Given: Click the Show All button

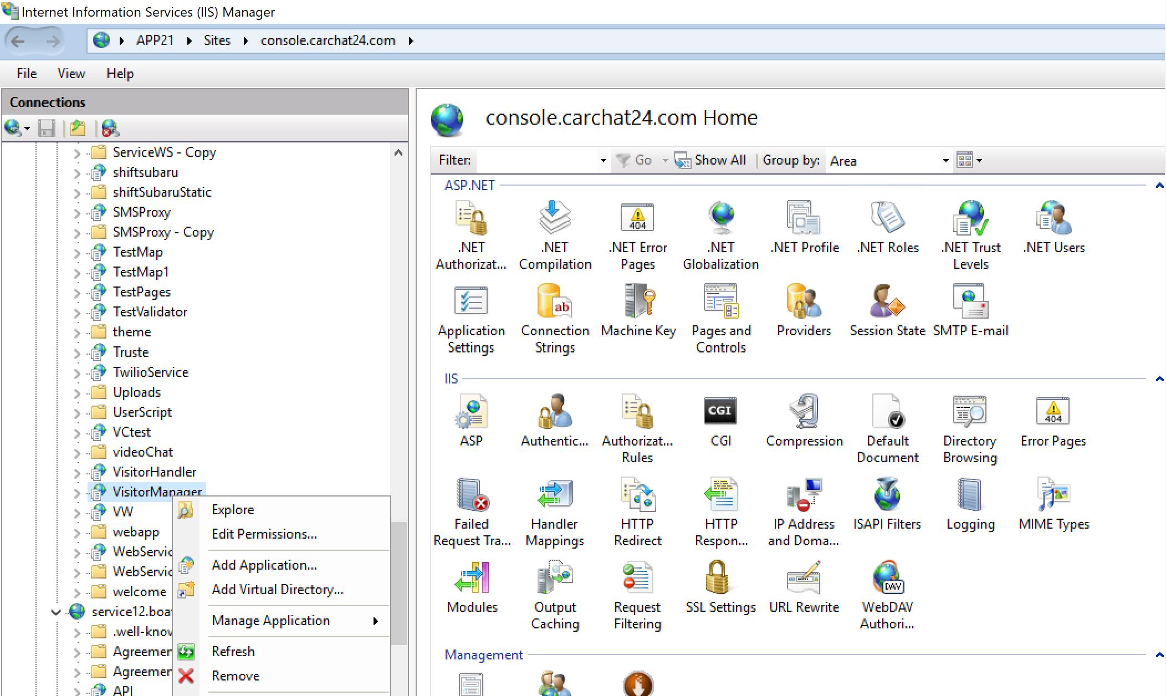Looking at the screenshot, I should [711, 160].
